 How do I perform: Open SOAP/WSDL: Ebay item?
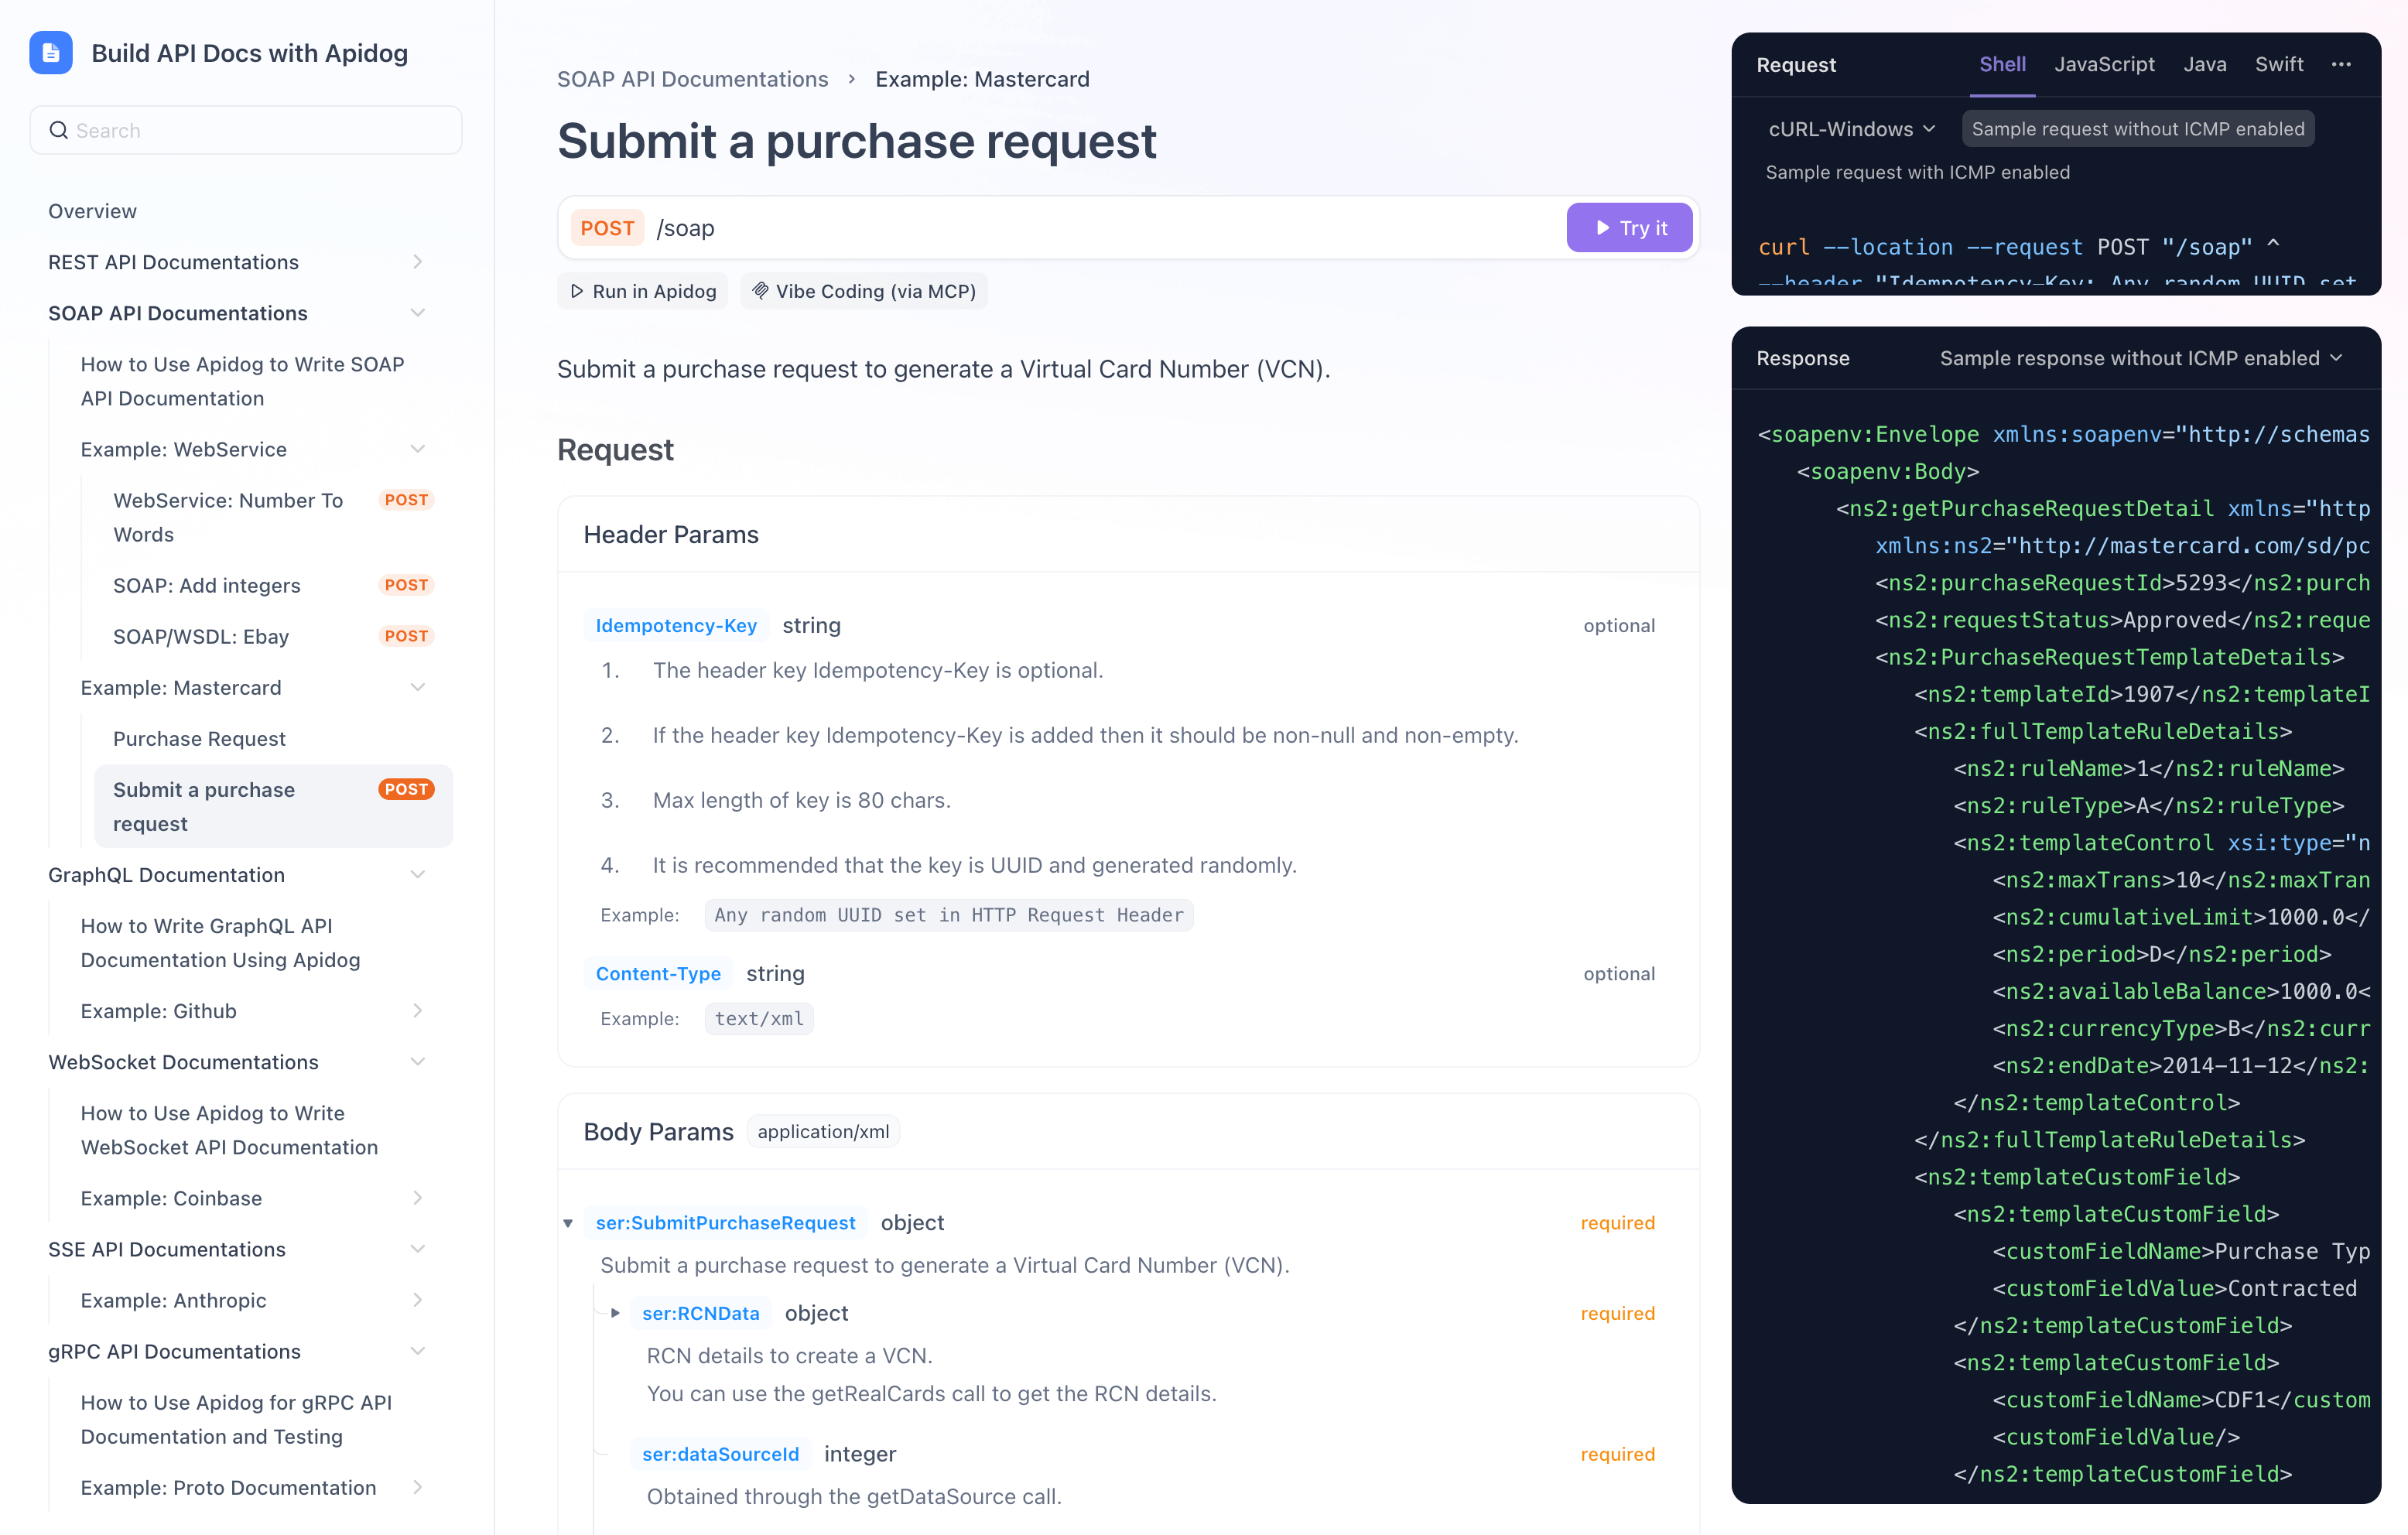click(201, 636)
